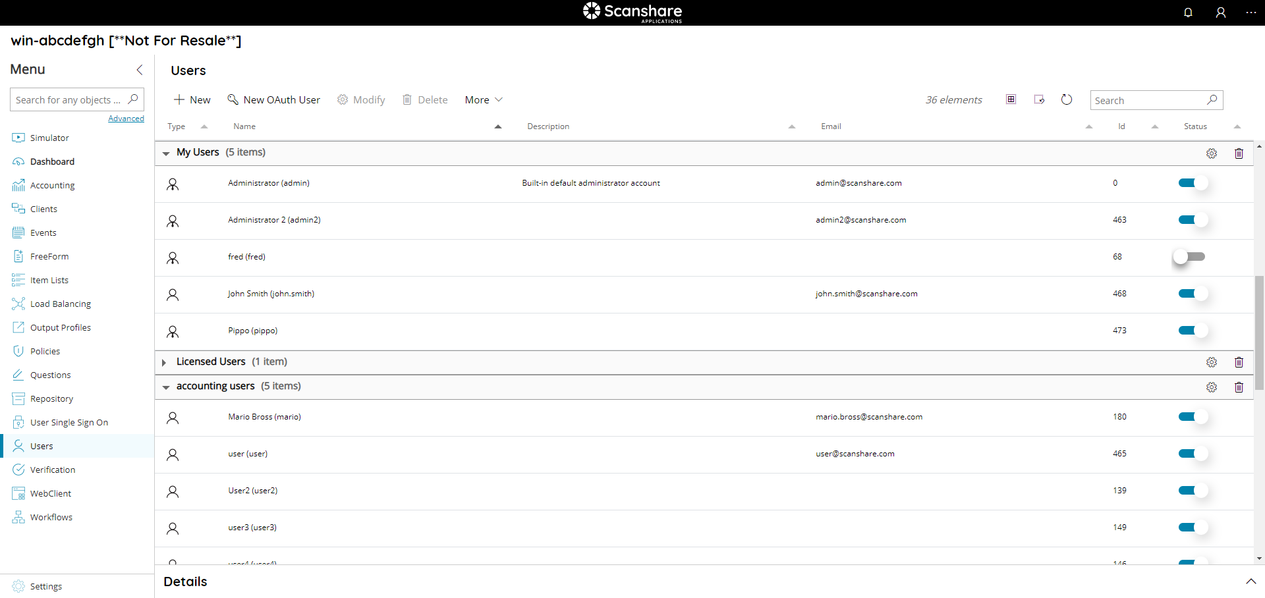Disable the Mario Bross status toggle
Screen dimensions: 1265x598
tap(1193, 417)
